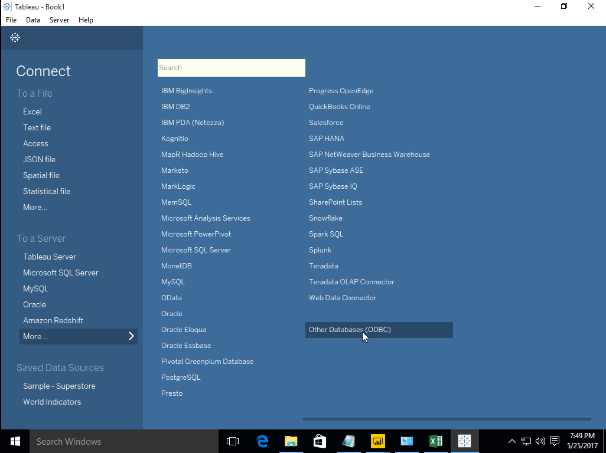Open the Sample - Superstore data source
Viewport: 606px width, 453px height.
pos(59,386)
